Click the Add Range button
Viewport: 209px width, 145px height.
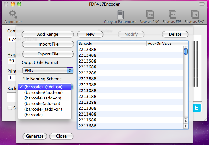(x=48, y=34)
